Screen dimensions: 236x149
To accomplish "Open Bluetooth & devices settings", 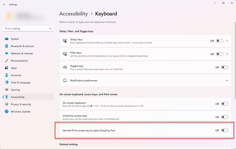I will pyautogui.click(x=22, y=46).
